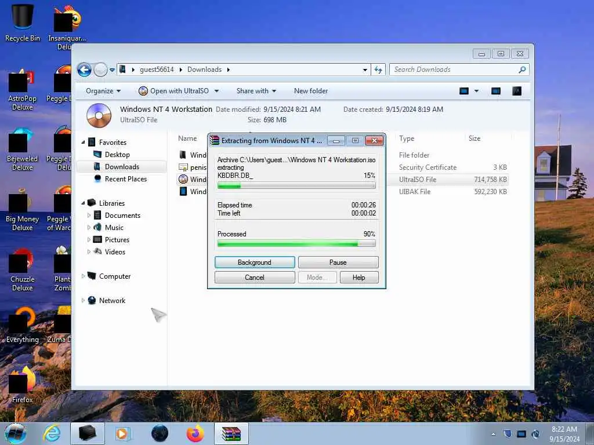The height and width of the screenshot is (445, 594).
Task: Click the WinRAR taskbar button
Action: pyautogui.click(x=231, y=433)
